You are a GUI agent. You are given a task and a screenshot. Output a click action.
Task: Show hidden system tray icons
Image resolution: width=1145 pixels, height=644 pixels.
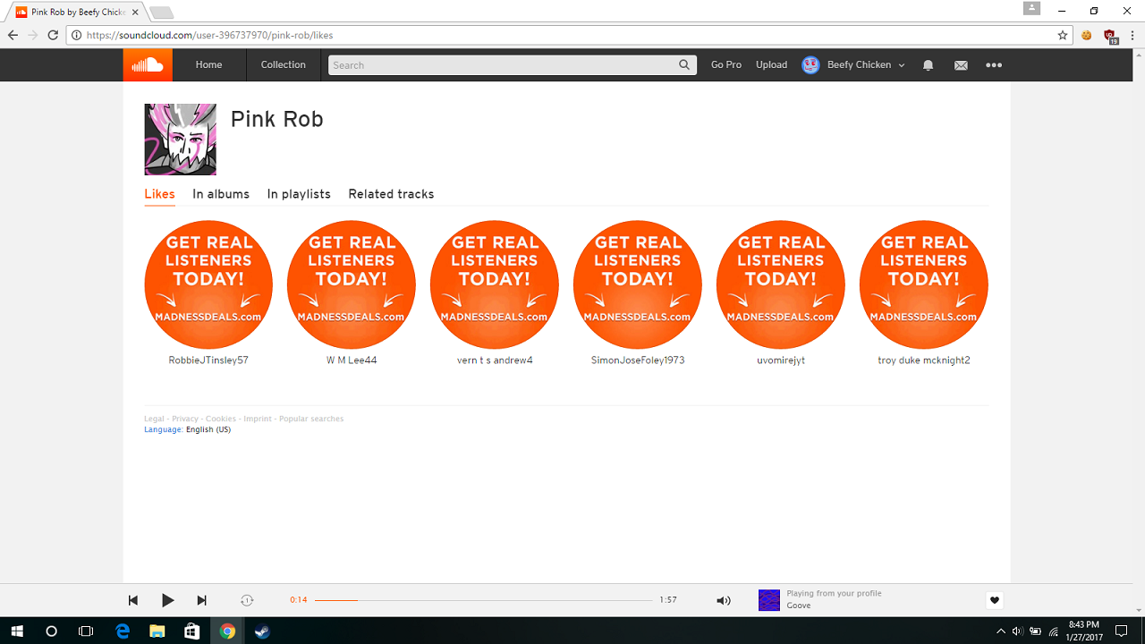[1000, 631]
